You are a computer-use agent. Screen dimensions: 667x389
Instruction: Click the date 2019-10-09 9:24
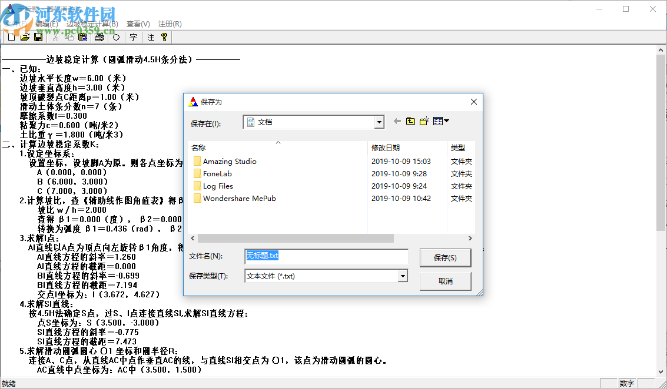coord(399,186)
